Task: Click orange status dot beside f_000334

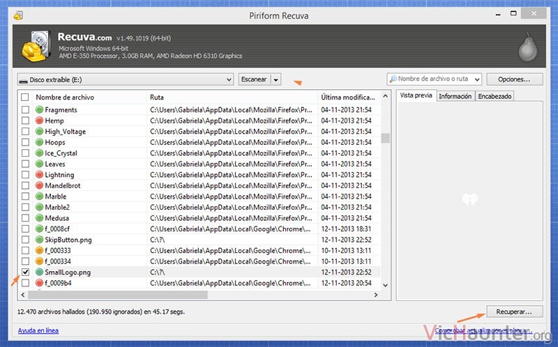Action: (39, 261)
